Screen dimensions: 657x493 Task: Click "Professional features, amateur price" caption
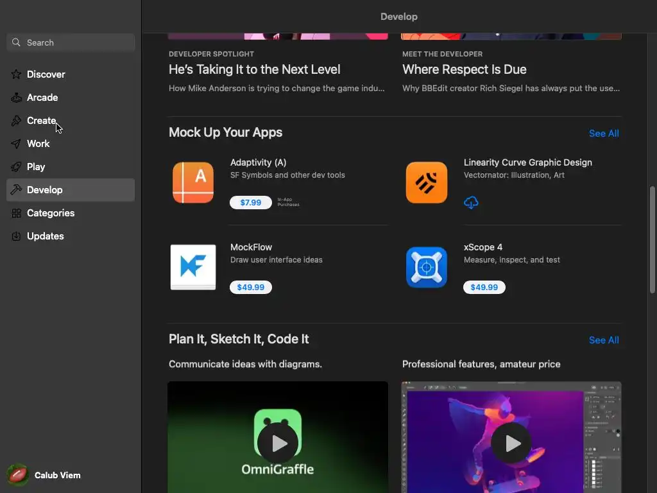[481, 364]
